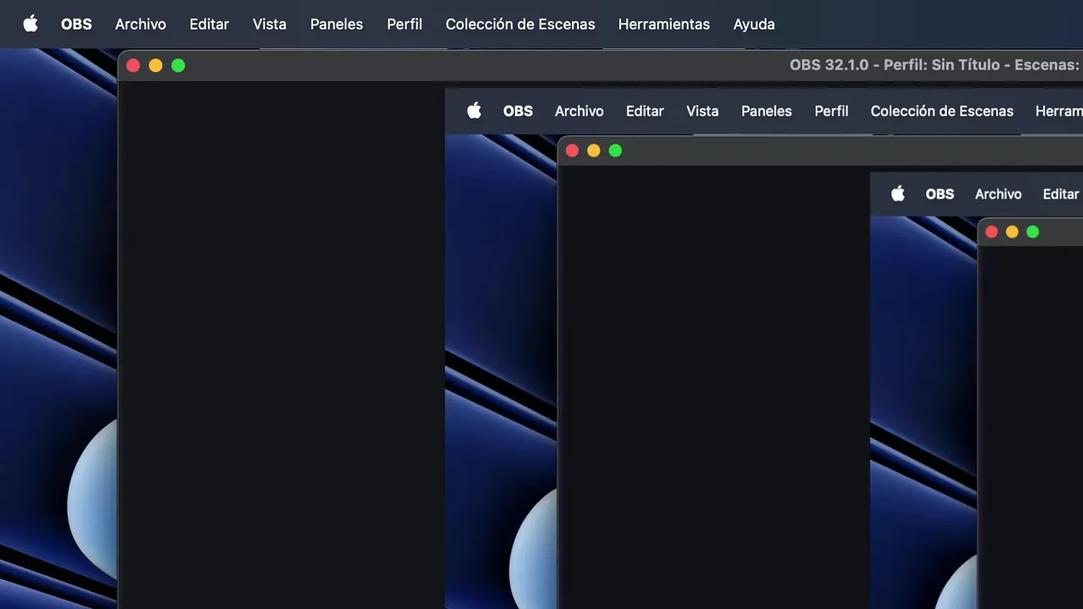This screenshot has height=609, width=1083.
Task: Click the OBS 32.1.0 window title text
Action: pyautogui.click(x=936, y=65)
